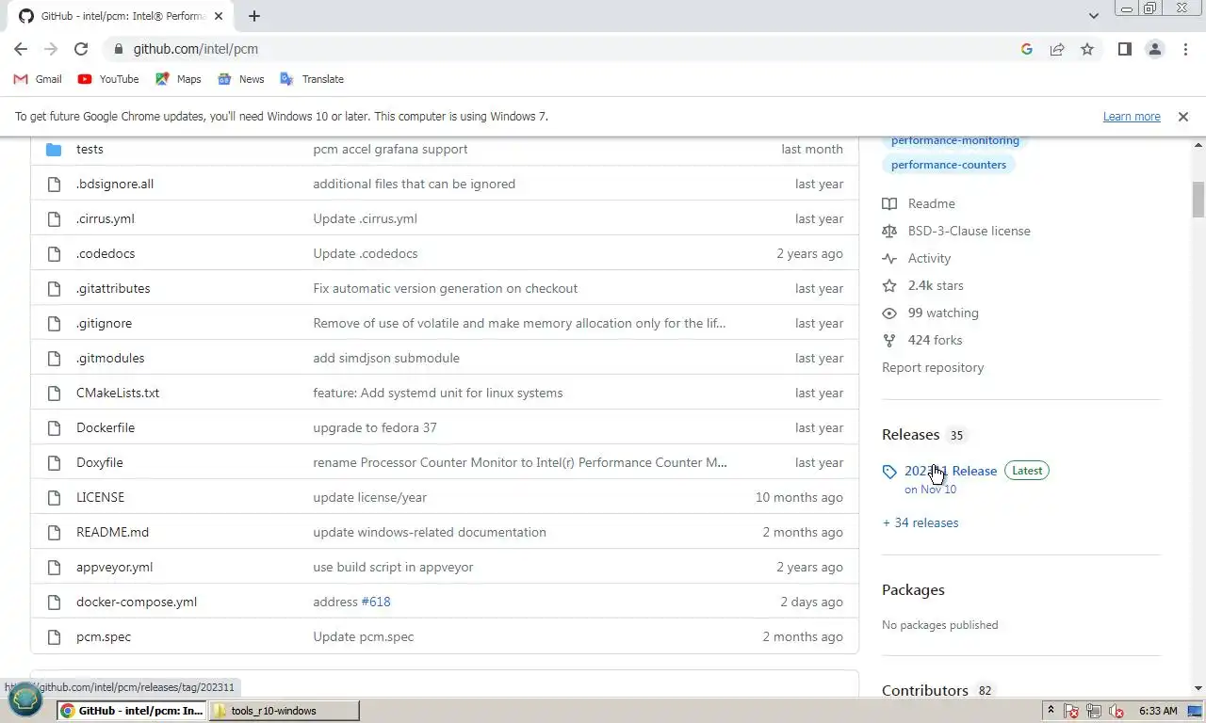Open commit 'upgrade to fedora 37'

coord(375,427)
